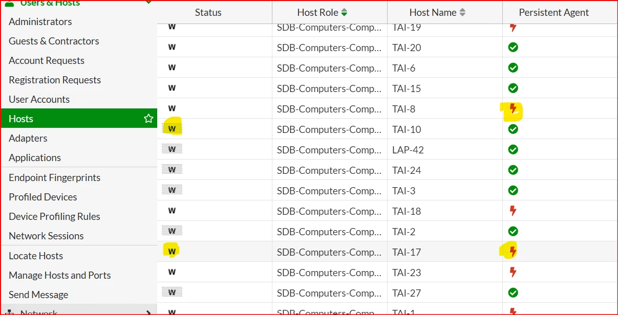618x315 pixels.
Task: Choose Locate Hosts
Action: pyautogui.click(x=36, y=256)
